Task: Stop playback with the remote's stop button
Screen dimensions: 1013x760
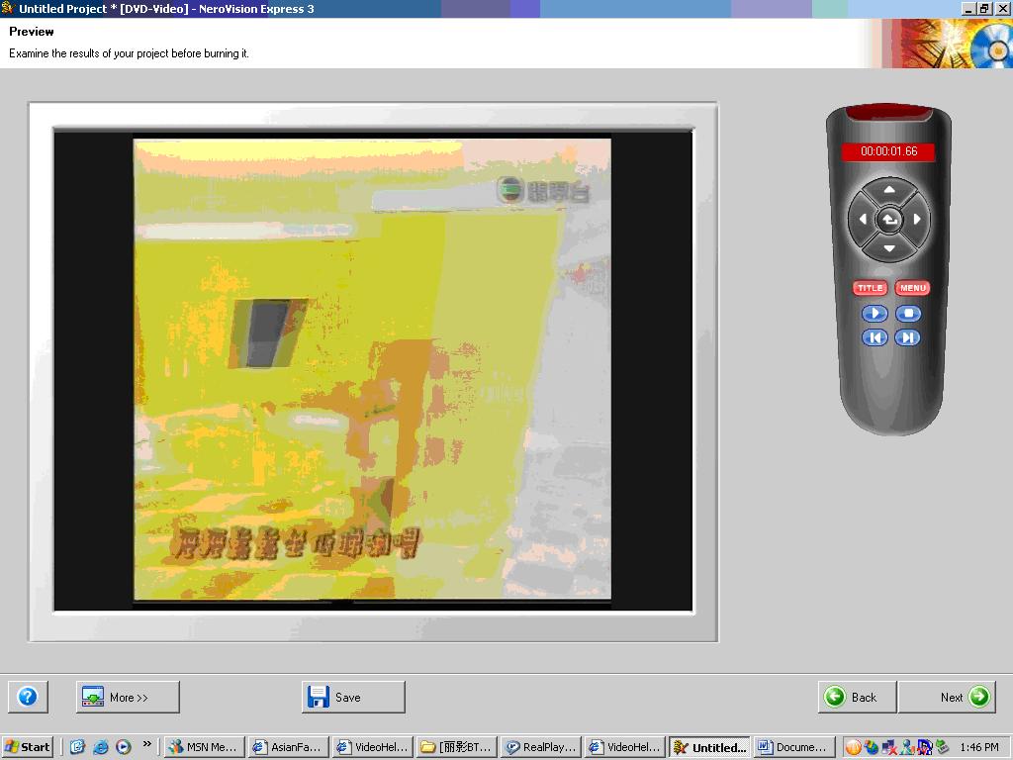Action: (x=908, y=314)
